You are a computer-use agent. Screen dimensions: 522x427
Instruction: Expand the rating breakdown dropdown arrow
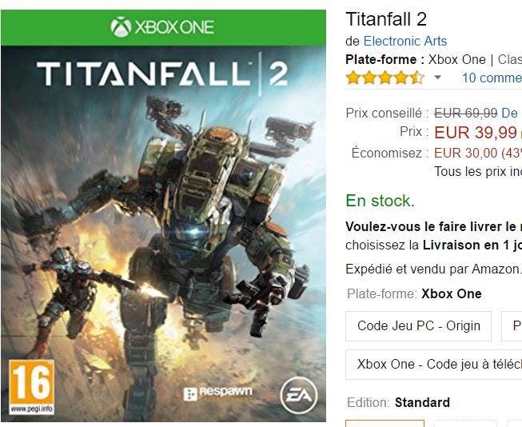[438, 78]
